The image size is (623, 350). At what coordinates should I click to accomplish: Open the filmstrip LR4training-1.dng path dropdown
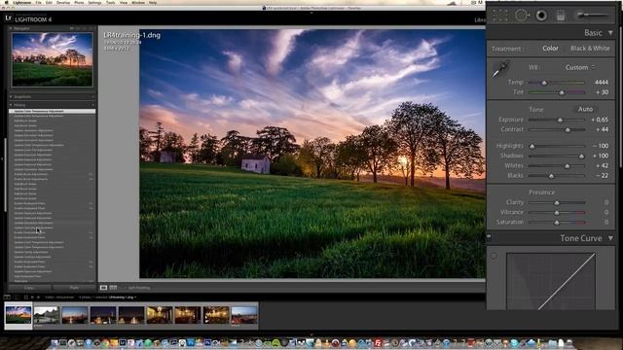pos(123,297)
